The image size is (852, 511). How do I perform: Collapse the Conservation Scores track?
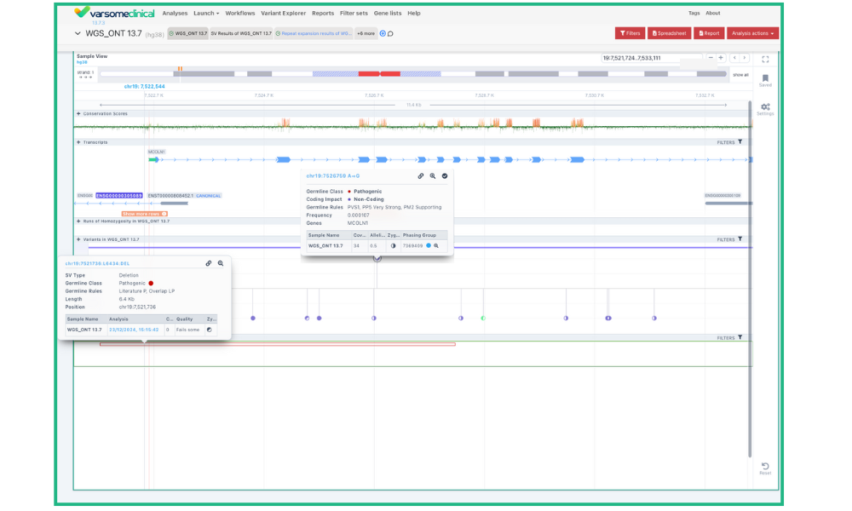coord(78,113)
